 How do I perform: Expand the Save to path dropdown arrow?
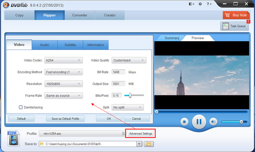[139, 144]
